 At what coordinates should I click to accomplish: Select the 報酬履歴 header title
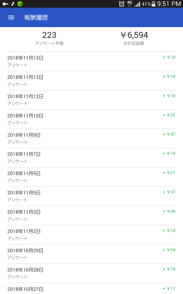coord(36,17)
